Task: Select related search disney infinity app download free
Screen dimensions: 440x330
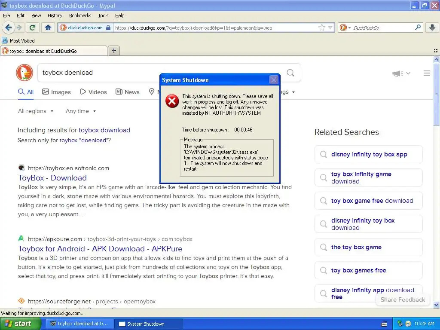Action: pyautogui.click(x=368, y=293)
